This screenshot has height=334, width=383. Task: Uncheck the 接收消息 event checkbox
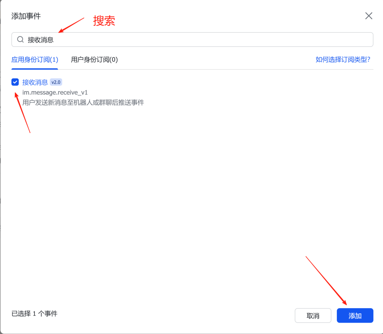[15, 82]
